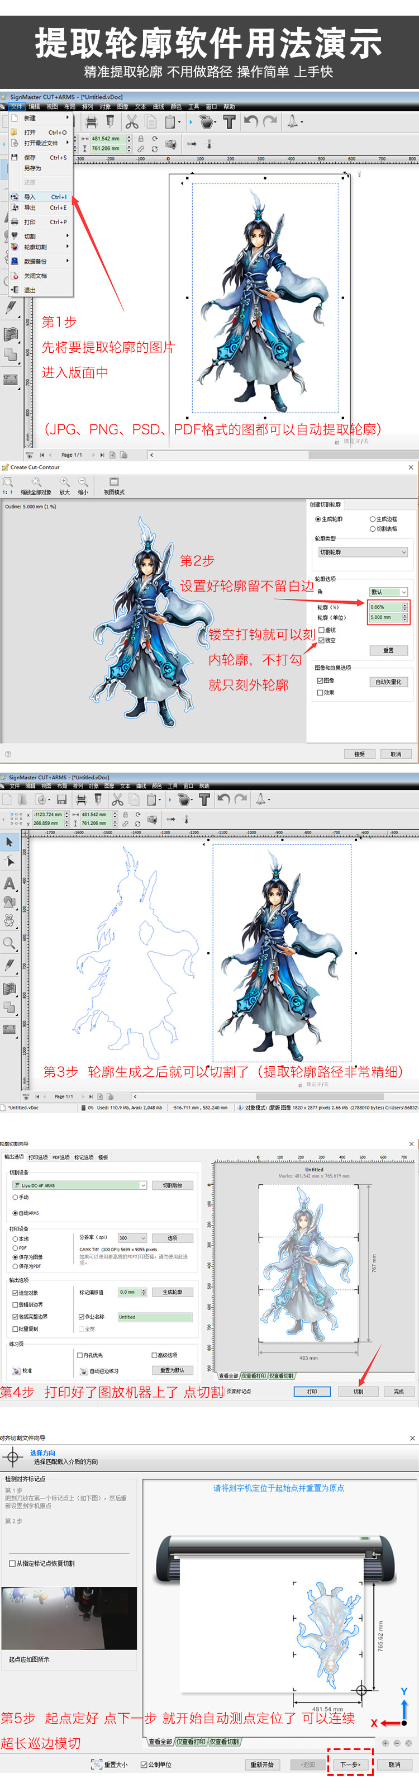
Task: Open the Liyu DC-AF ARMS device dropdown
Action: tap(79, 1185)
